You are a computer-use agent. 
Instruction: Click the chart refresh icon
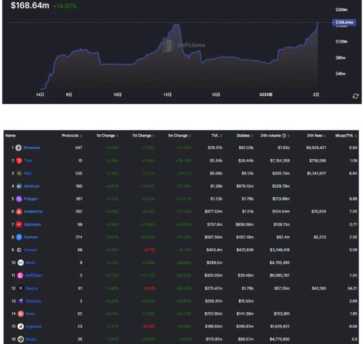tap(356, 96)
